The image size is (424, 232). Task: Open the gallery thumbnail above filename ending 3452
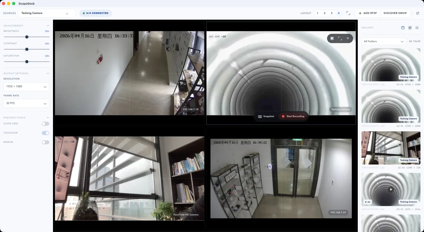click(391, 106)
